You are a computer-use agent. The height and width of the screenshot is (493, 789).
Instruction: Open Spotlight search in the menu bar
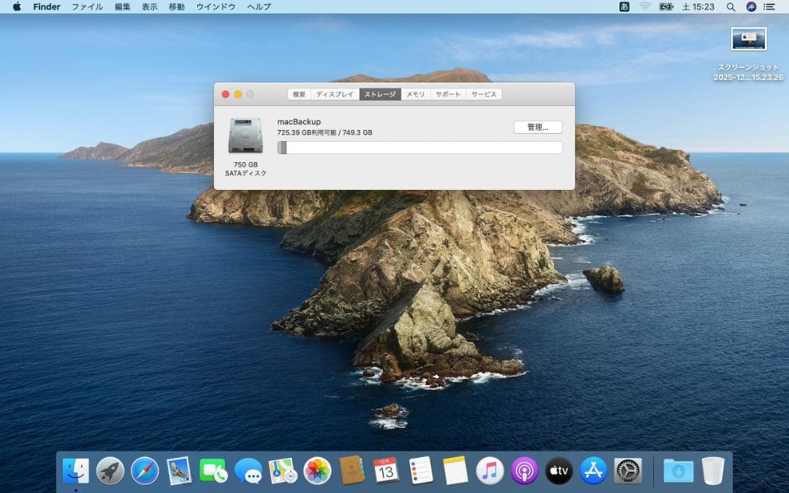[731, 7]
